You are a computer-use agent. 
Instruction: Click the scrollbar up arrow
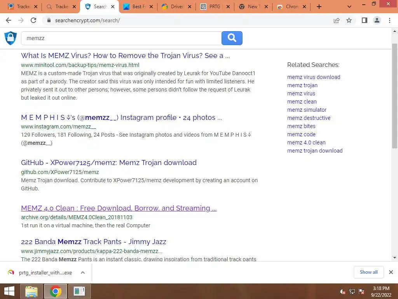pos(395,31)
